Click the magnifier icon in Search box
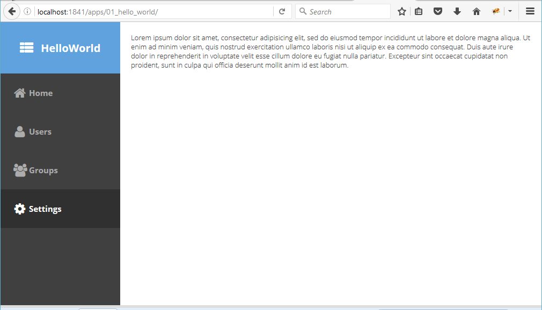Image resolution: width=542 pixels, height=310 pixels. 303,11
